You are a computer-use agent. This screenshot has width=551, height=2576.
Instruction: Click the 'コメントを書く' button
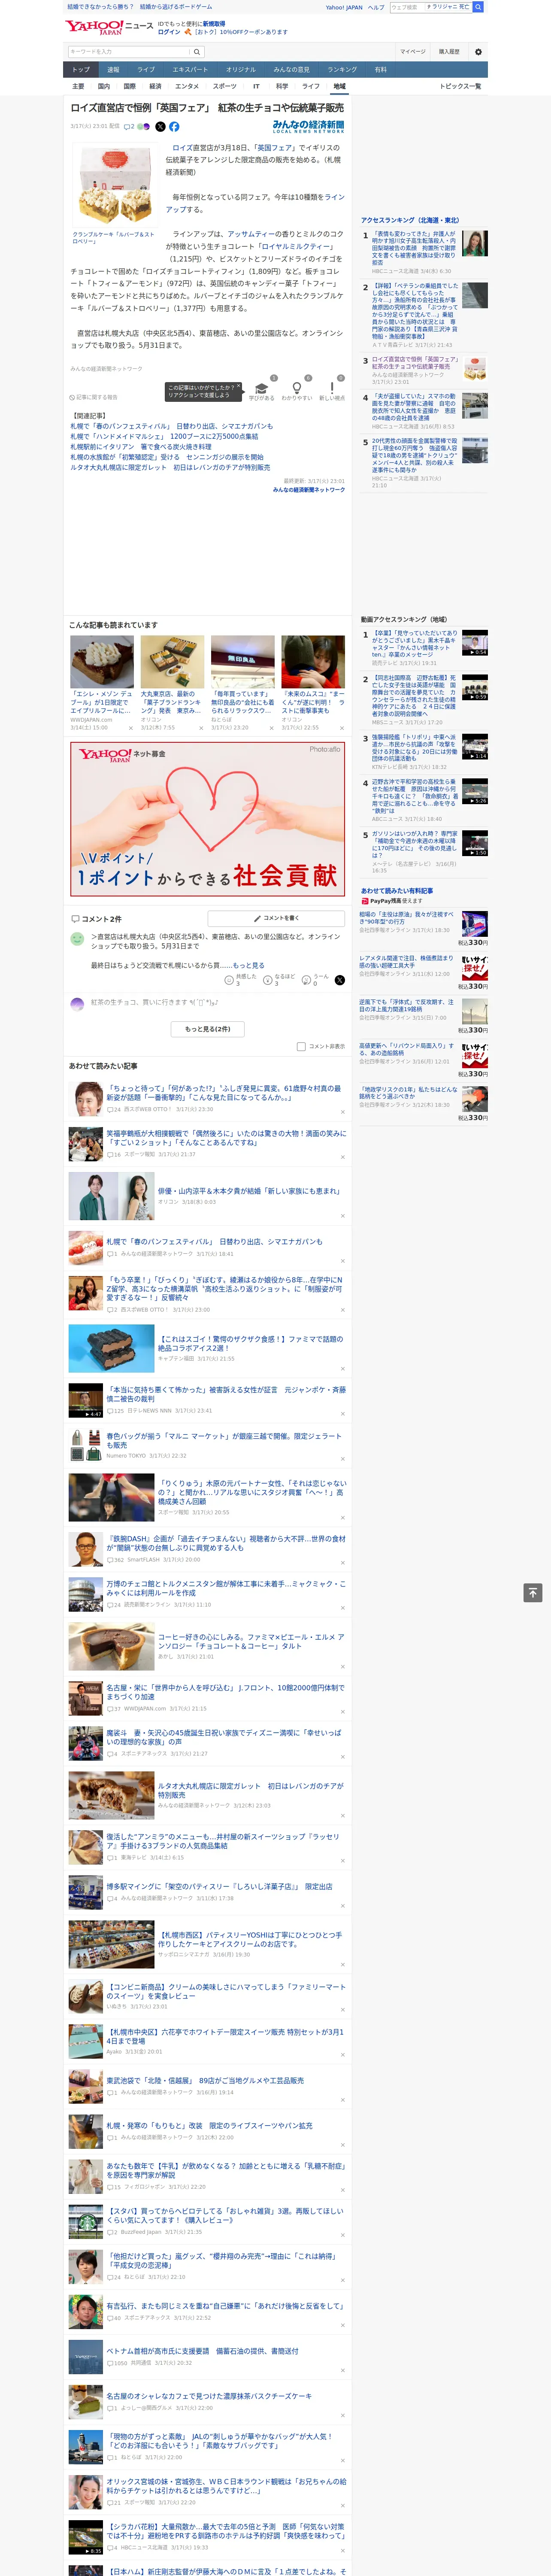(276, 917)
